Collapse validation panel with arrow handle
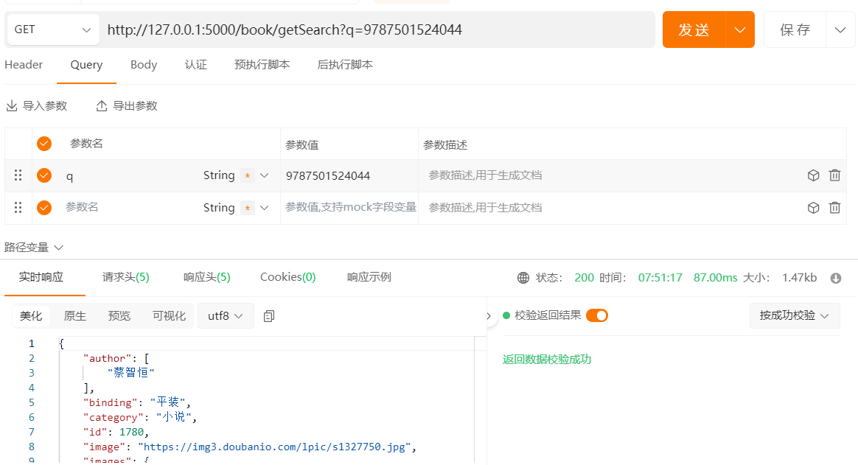 pos(489,315)
